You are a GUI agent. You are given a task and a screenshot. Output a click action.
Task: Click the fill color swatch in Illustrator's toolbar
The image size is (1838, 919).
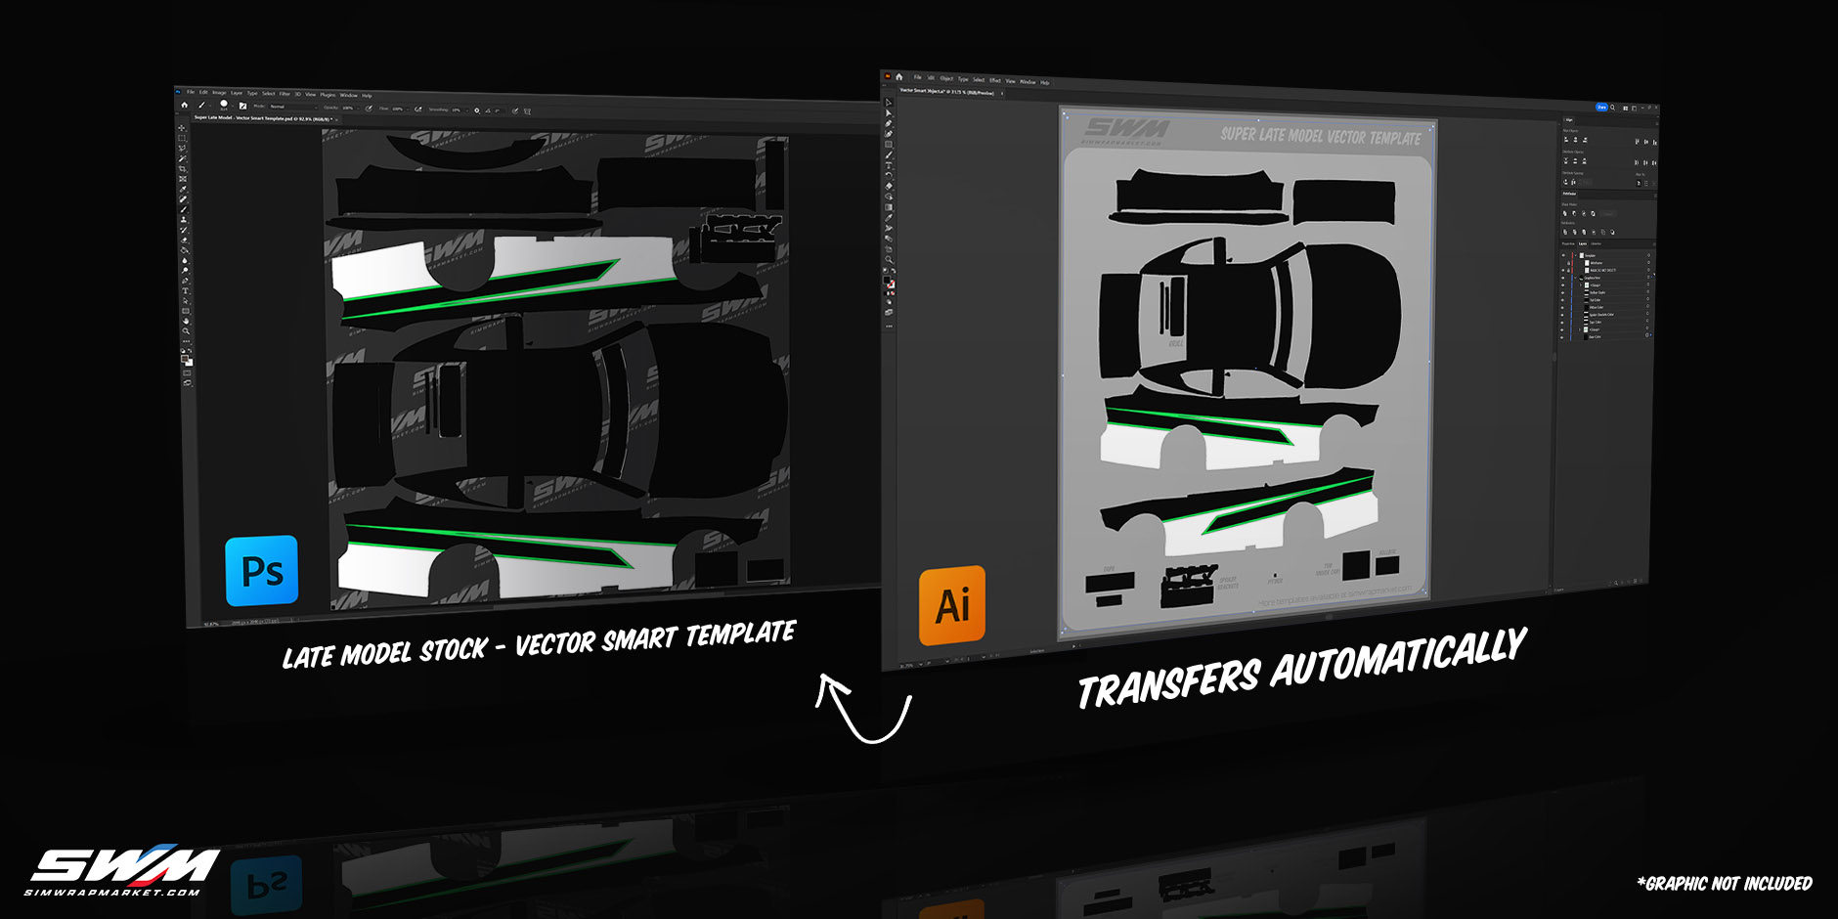point(888,281)
